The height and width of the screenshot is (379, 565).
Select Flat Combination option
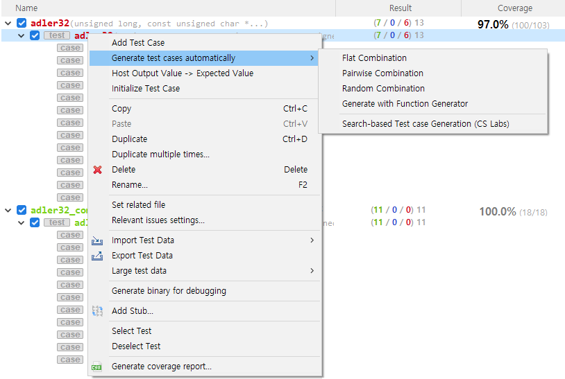coord(374,58)
